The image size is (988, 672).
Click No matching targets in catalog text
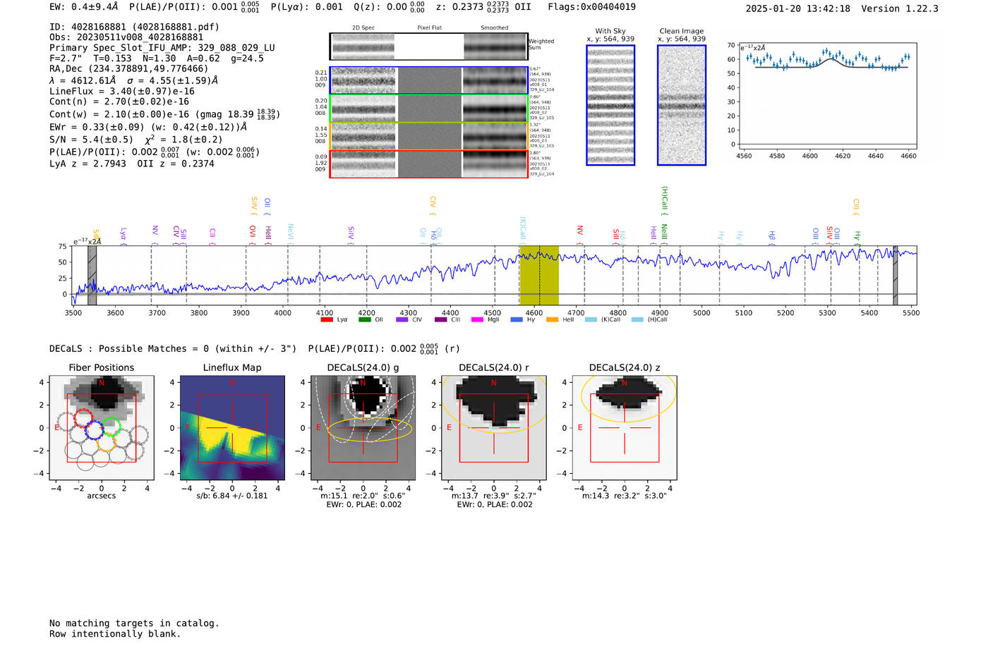(x=134, y=623)
